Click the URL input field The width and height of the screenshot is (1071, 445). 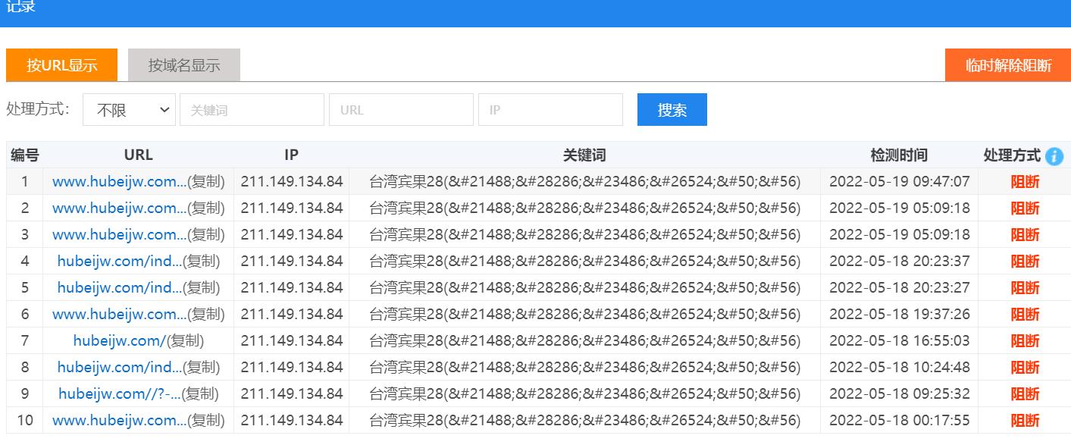pos(401,109)
